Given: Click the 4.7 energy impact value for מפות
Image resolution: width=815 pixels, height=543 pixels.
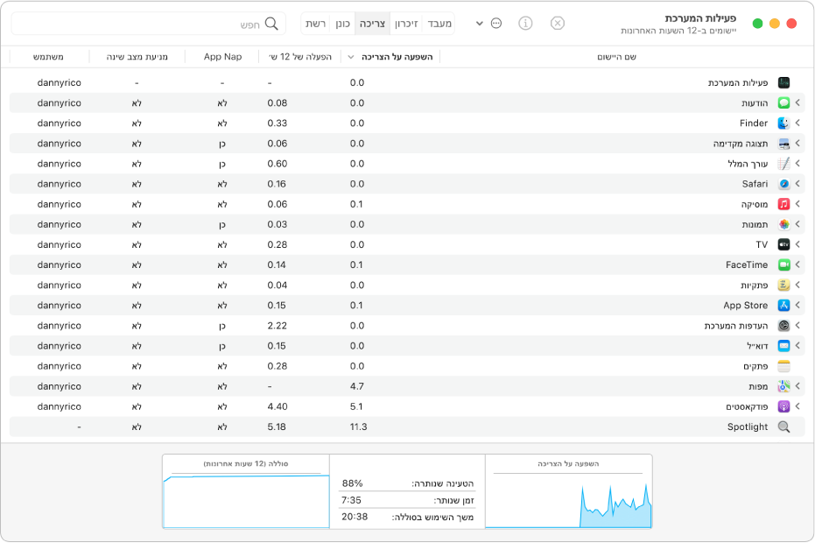Looking at the screenshot, I should 356,386.
